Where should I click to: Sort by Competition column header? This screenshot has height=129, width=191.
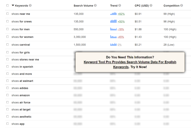click(x=171, y=6)
